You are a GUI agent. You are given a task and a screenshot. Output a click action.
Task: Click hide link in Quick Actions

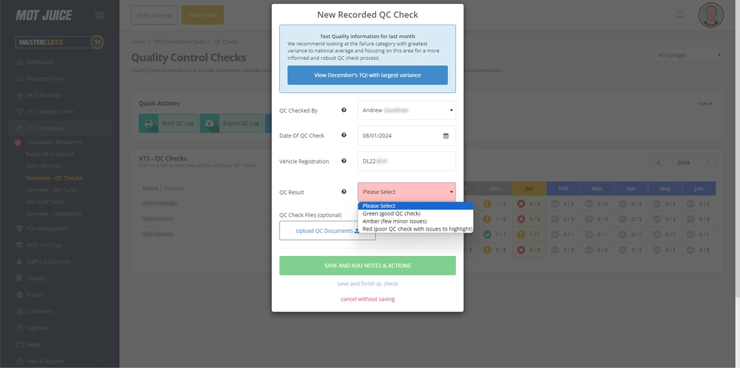(x=705, y=103)
